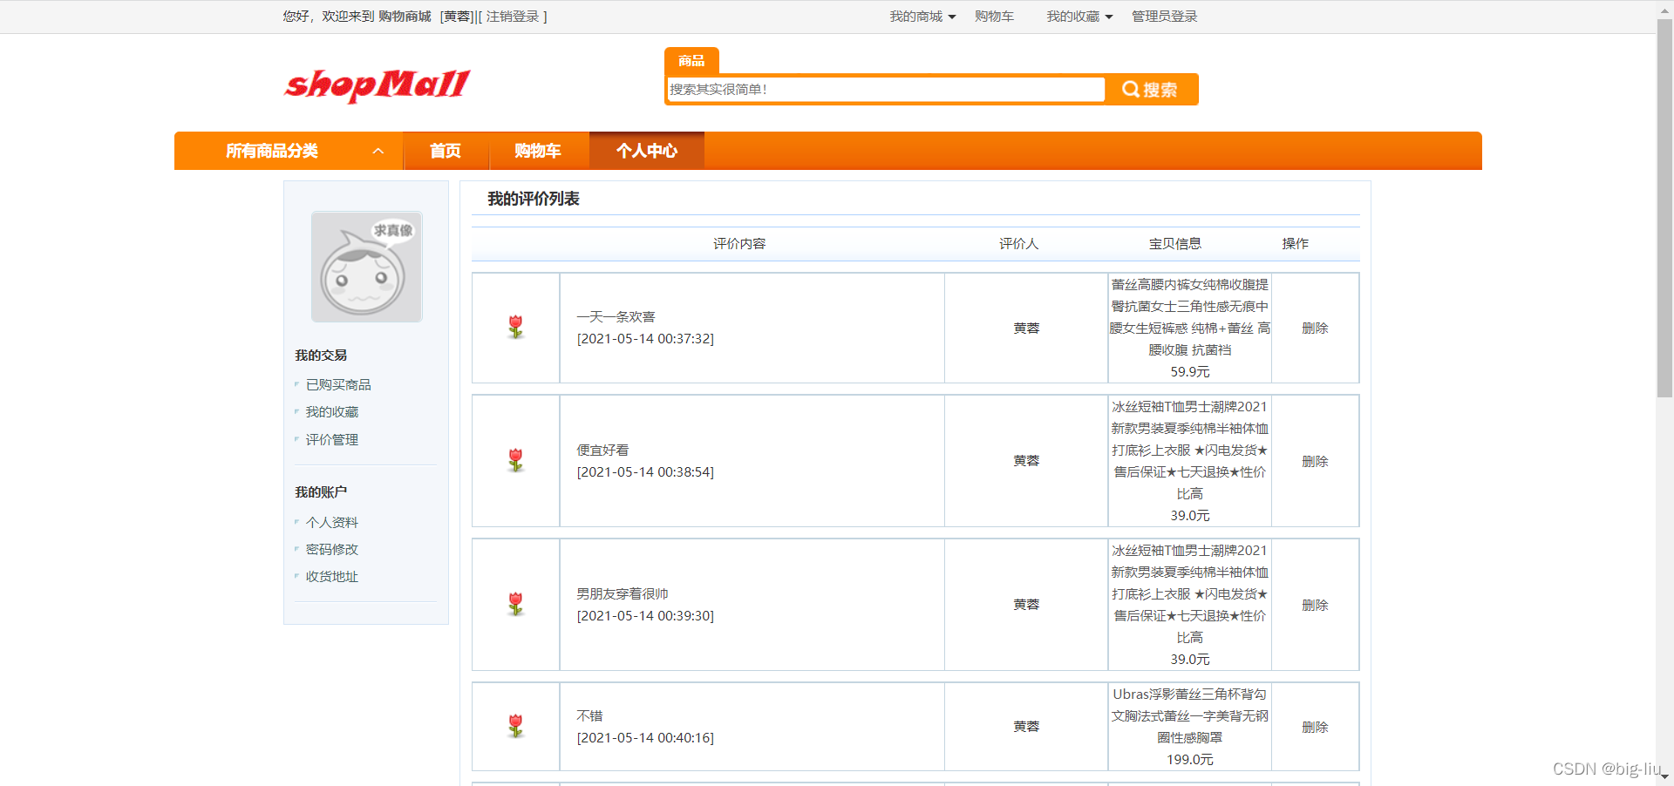Open the 冰丝短袖T恤 product in 男朋友穿着很帅 row
The width and height of the screenshot is (1674, 786).
pyautogui.click(x=1190, y=593)
